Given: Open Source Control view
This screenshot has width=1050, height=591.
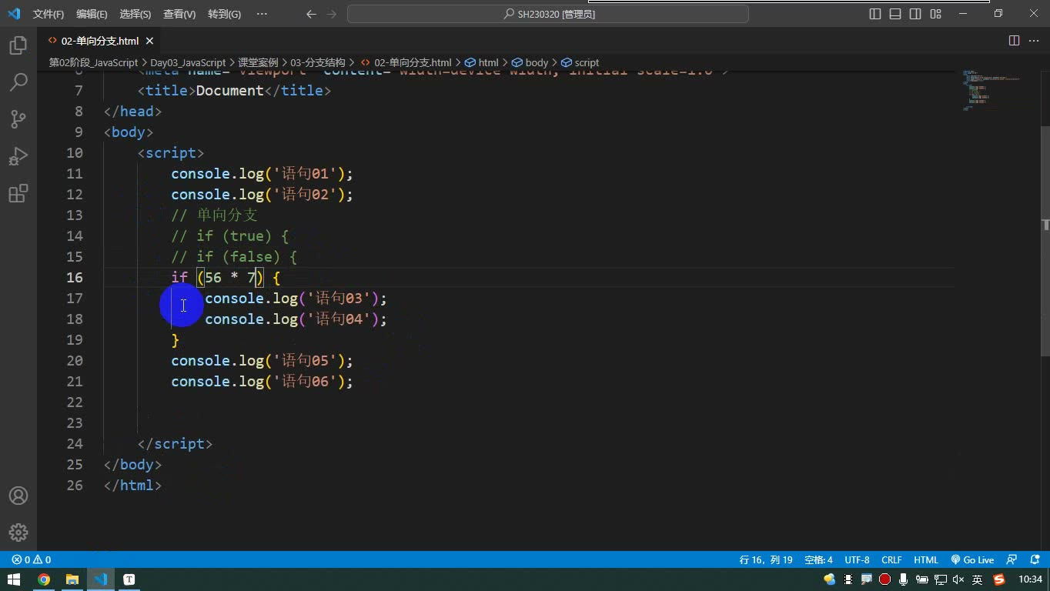Looking at the screenshot, I should tap(18, 119).
